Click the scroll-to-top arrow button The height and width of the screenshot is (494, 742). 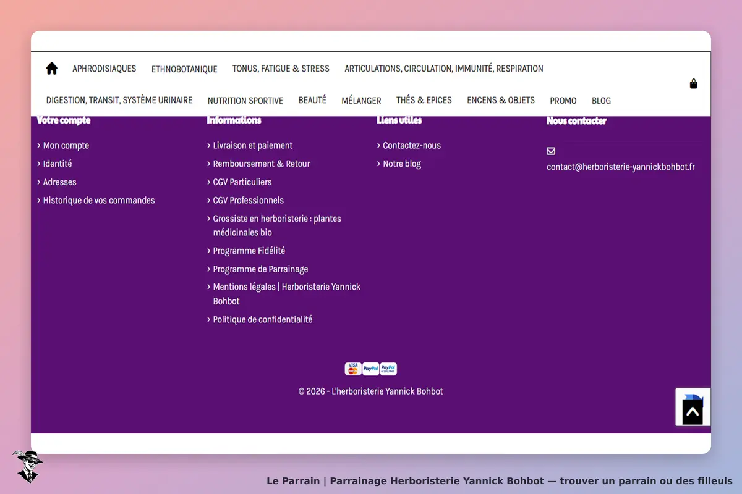click(693, 412)
